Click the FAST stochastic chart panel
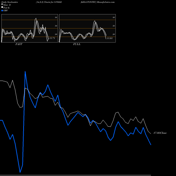The width and height of the screenshot is (176, 176). 30,28
